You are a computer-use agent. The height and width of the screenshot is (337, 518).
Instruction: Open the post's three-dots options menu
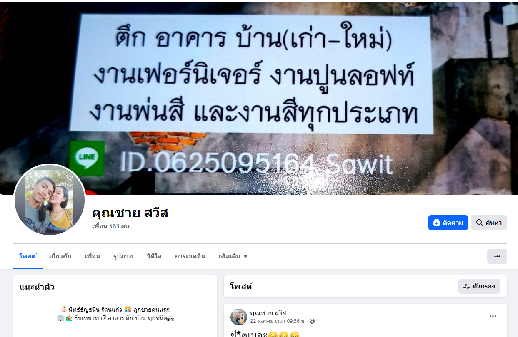click(x=493, y=316)
